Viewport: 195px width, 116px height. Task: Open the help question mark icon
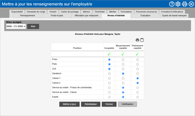tap(172, 4)
